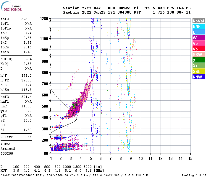Select the X- dark green legend swatch
Screen dimensions: 207x177
(199, 60)
